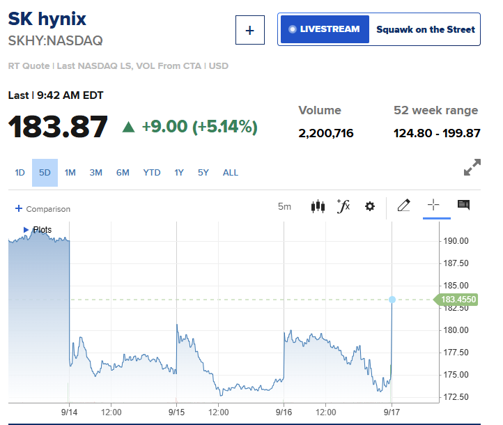Click the 190.00 price axis label
Screen dimensions: 503x425
click(x=456, y=241)
